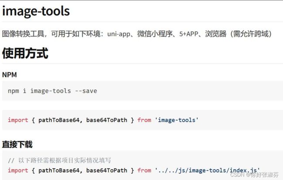Screen dimensions: 283x180
Task: Click the second import keyword at bottom
Action: coord(18,170)
